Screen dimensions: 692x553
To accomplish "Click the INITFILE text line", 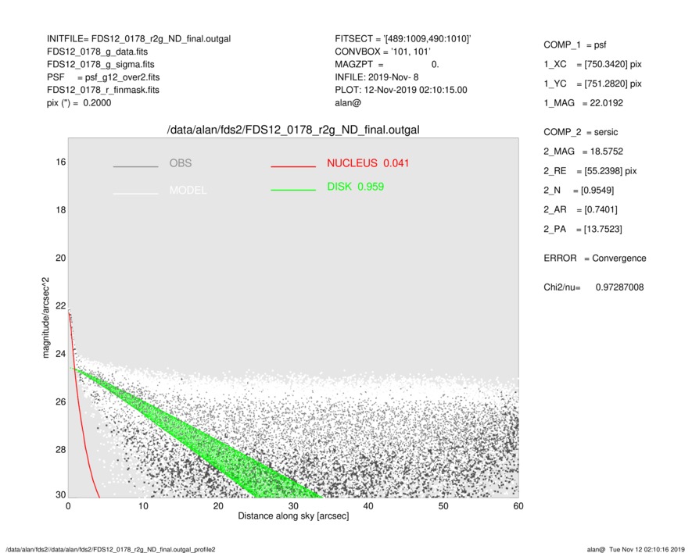I will [138, 38].
